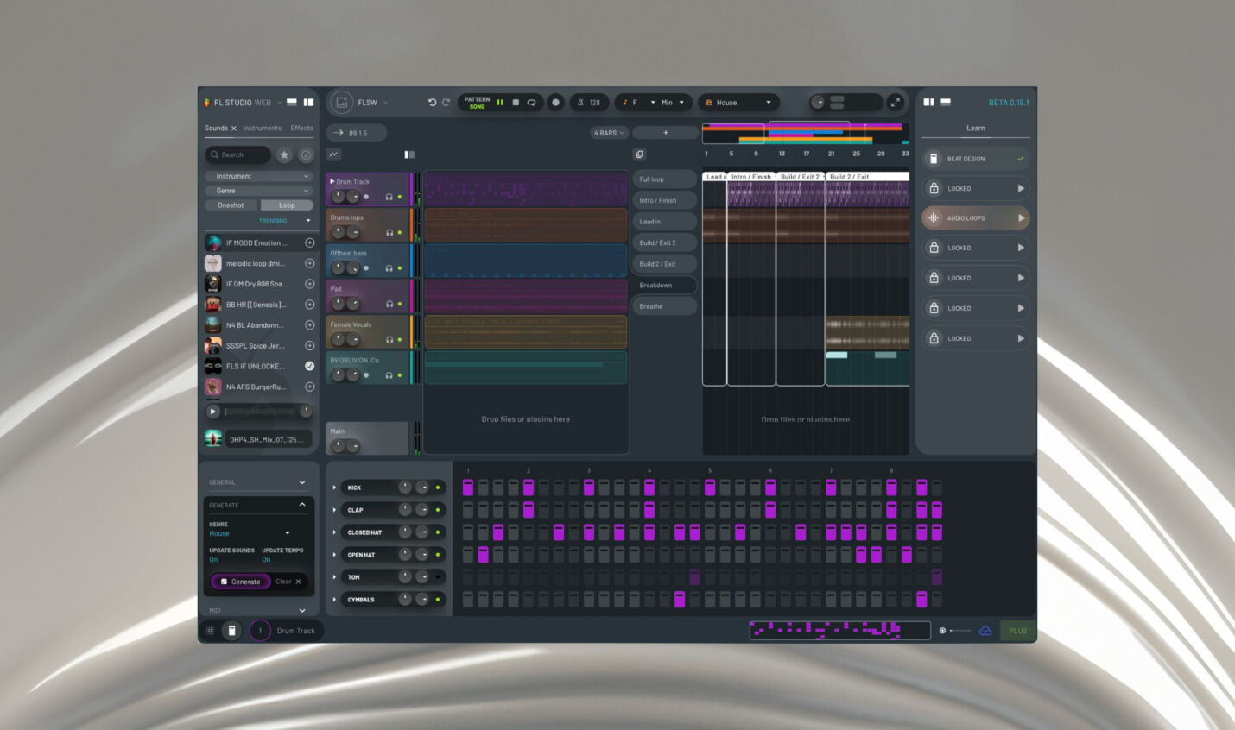The width and height of the screenshot is (1235, 730).
Task: Open the Effects tab in the browser
Action: coord(301,128)
